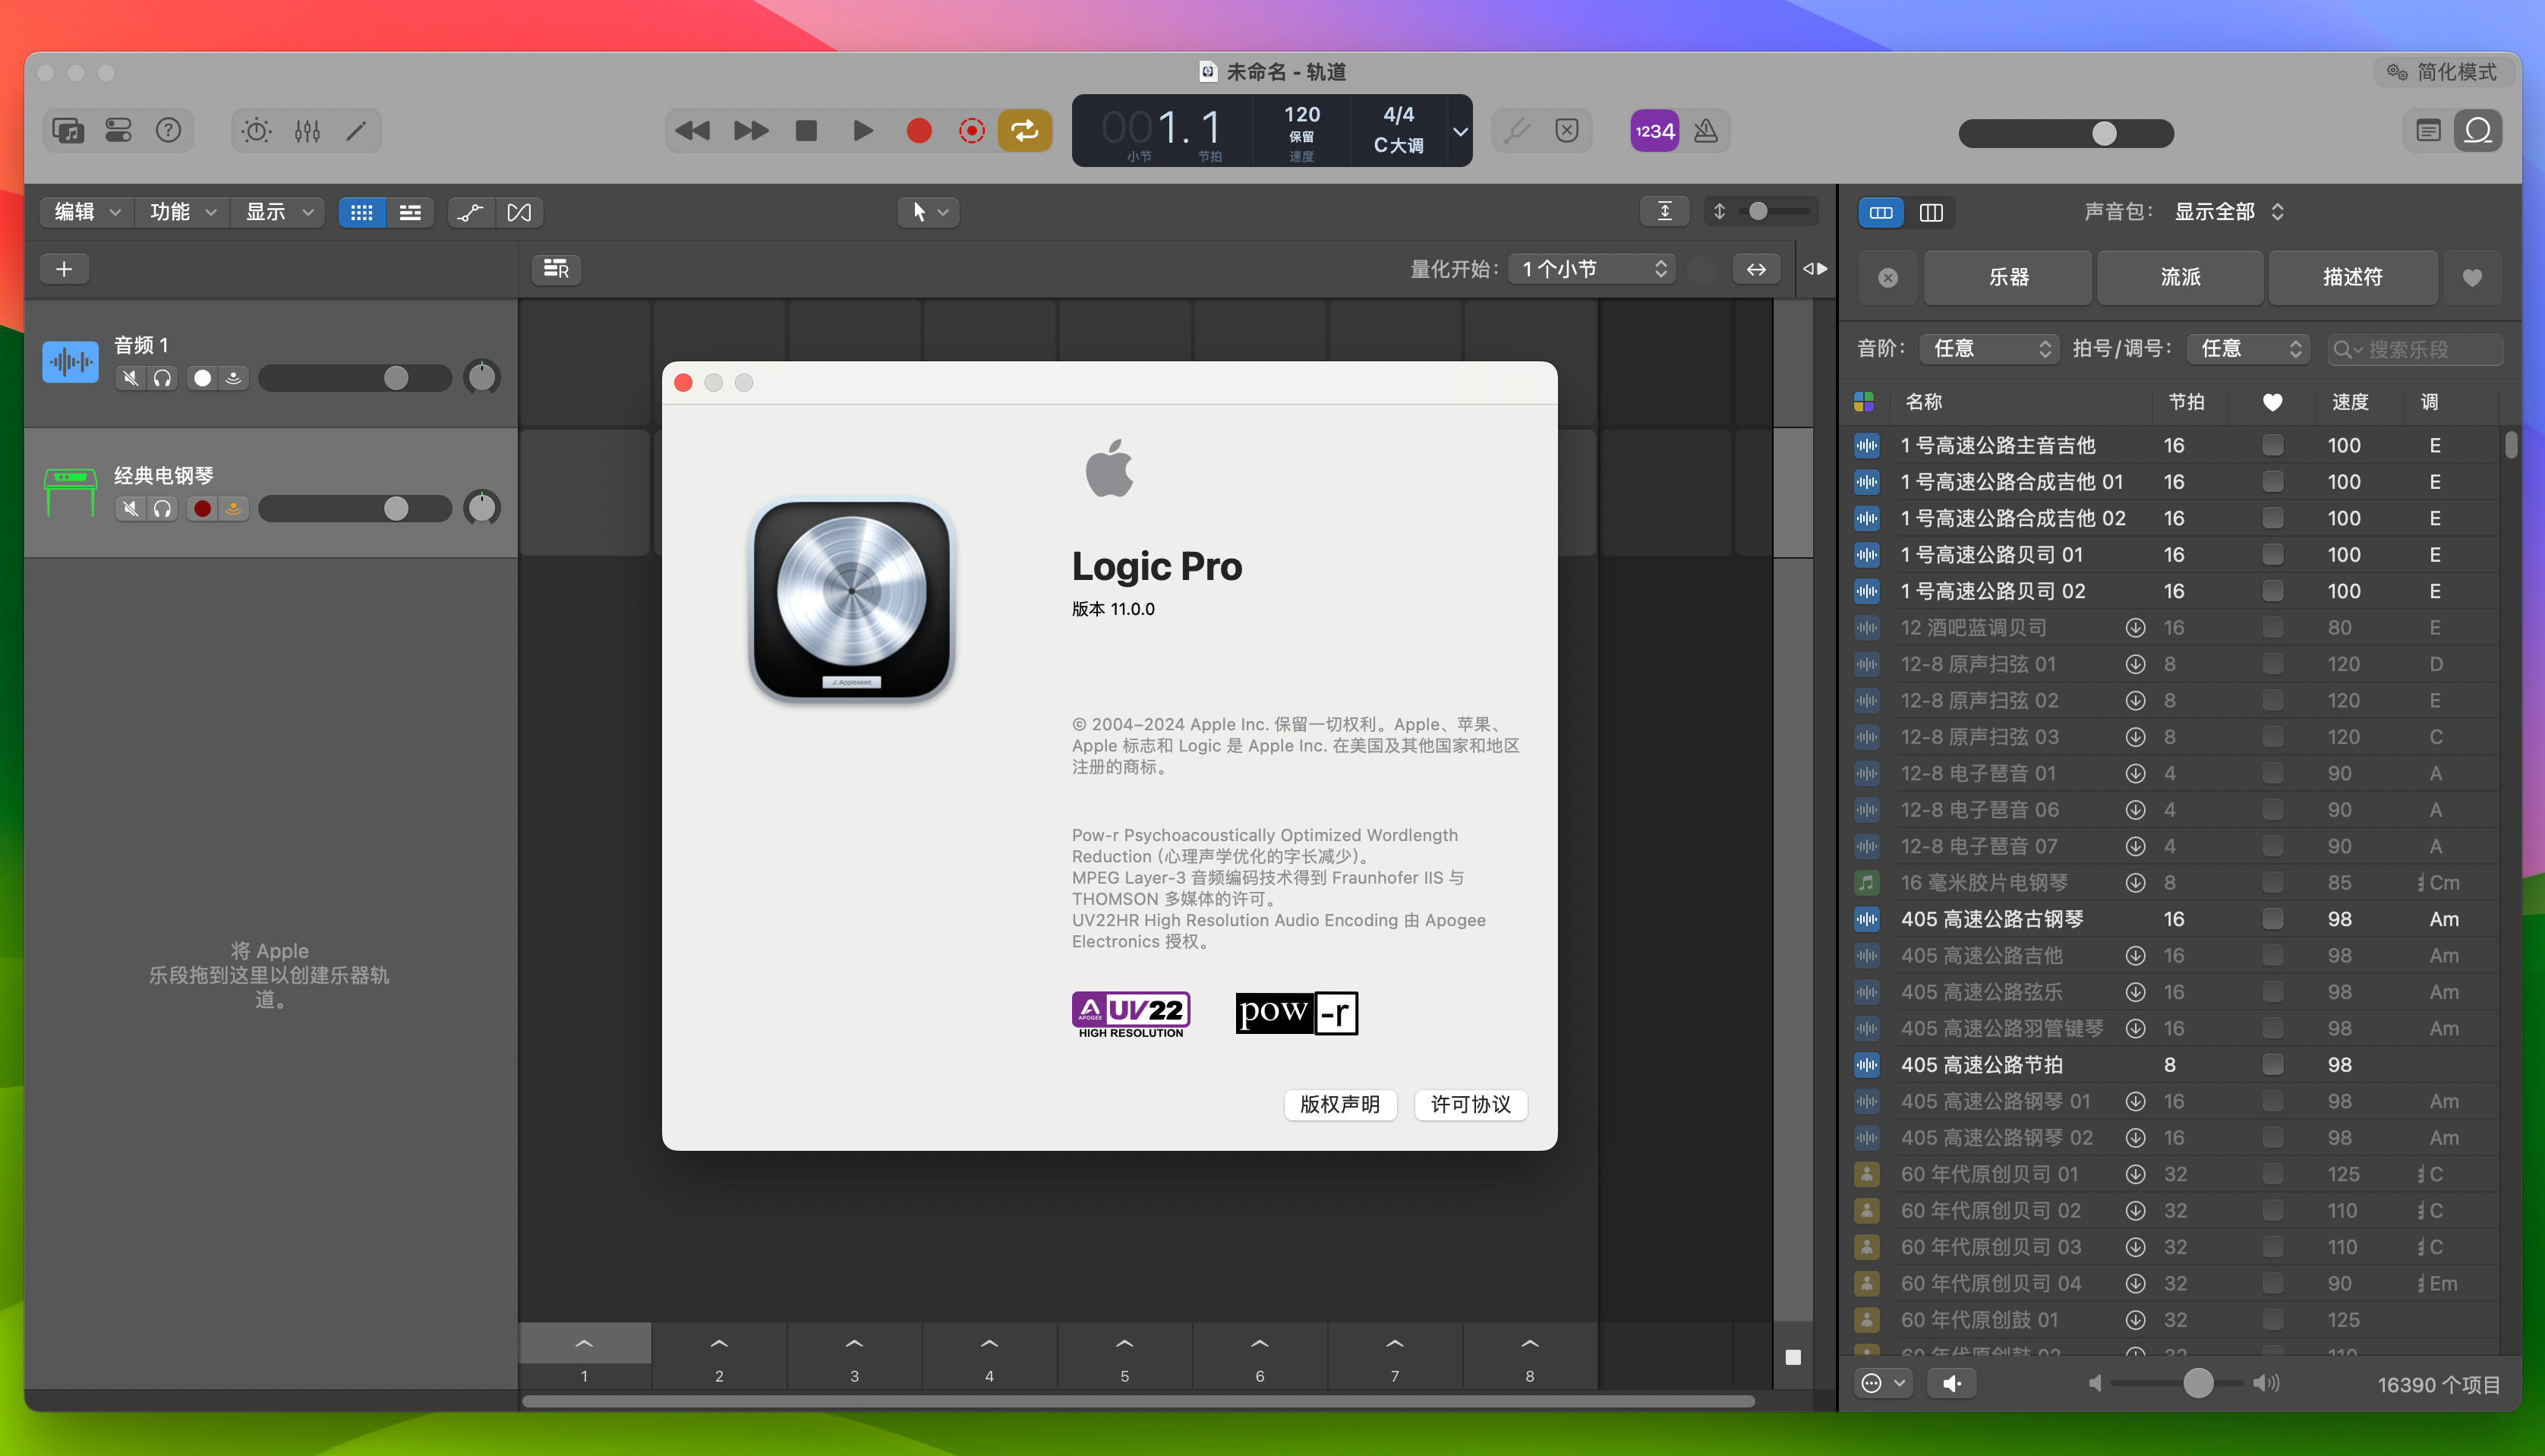2545x1456 pixels.
Task: Sort loops by 节拍 column header
Action: tap(2185, 402)
